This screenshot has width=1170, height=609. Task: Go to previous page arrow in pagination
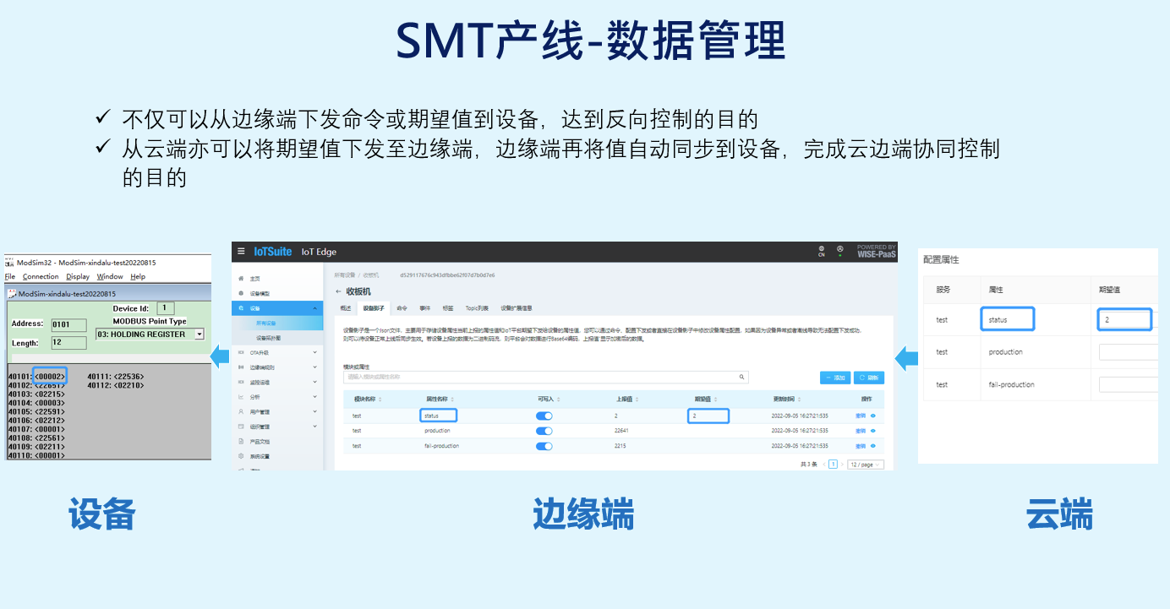coord(824,465)
